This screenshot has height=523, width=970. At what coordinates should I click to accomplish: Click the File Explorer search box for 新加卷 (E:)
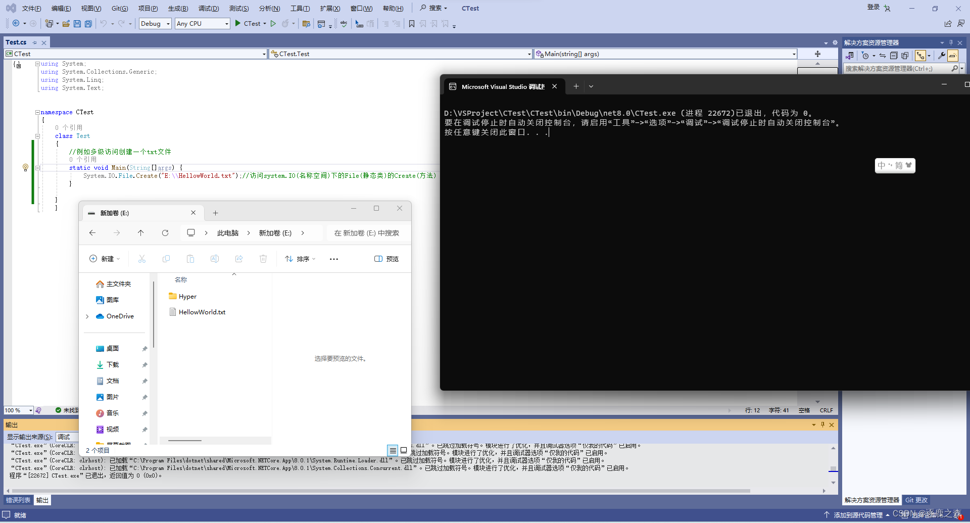point(367,233)
